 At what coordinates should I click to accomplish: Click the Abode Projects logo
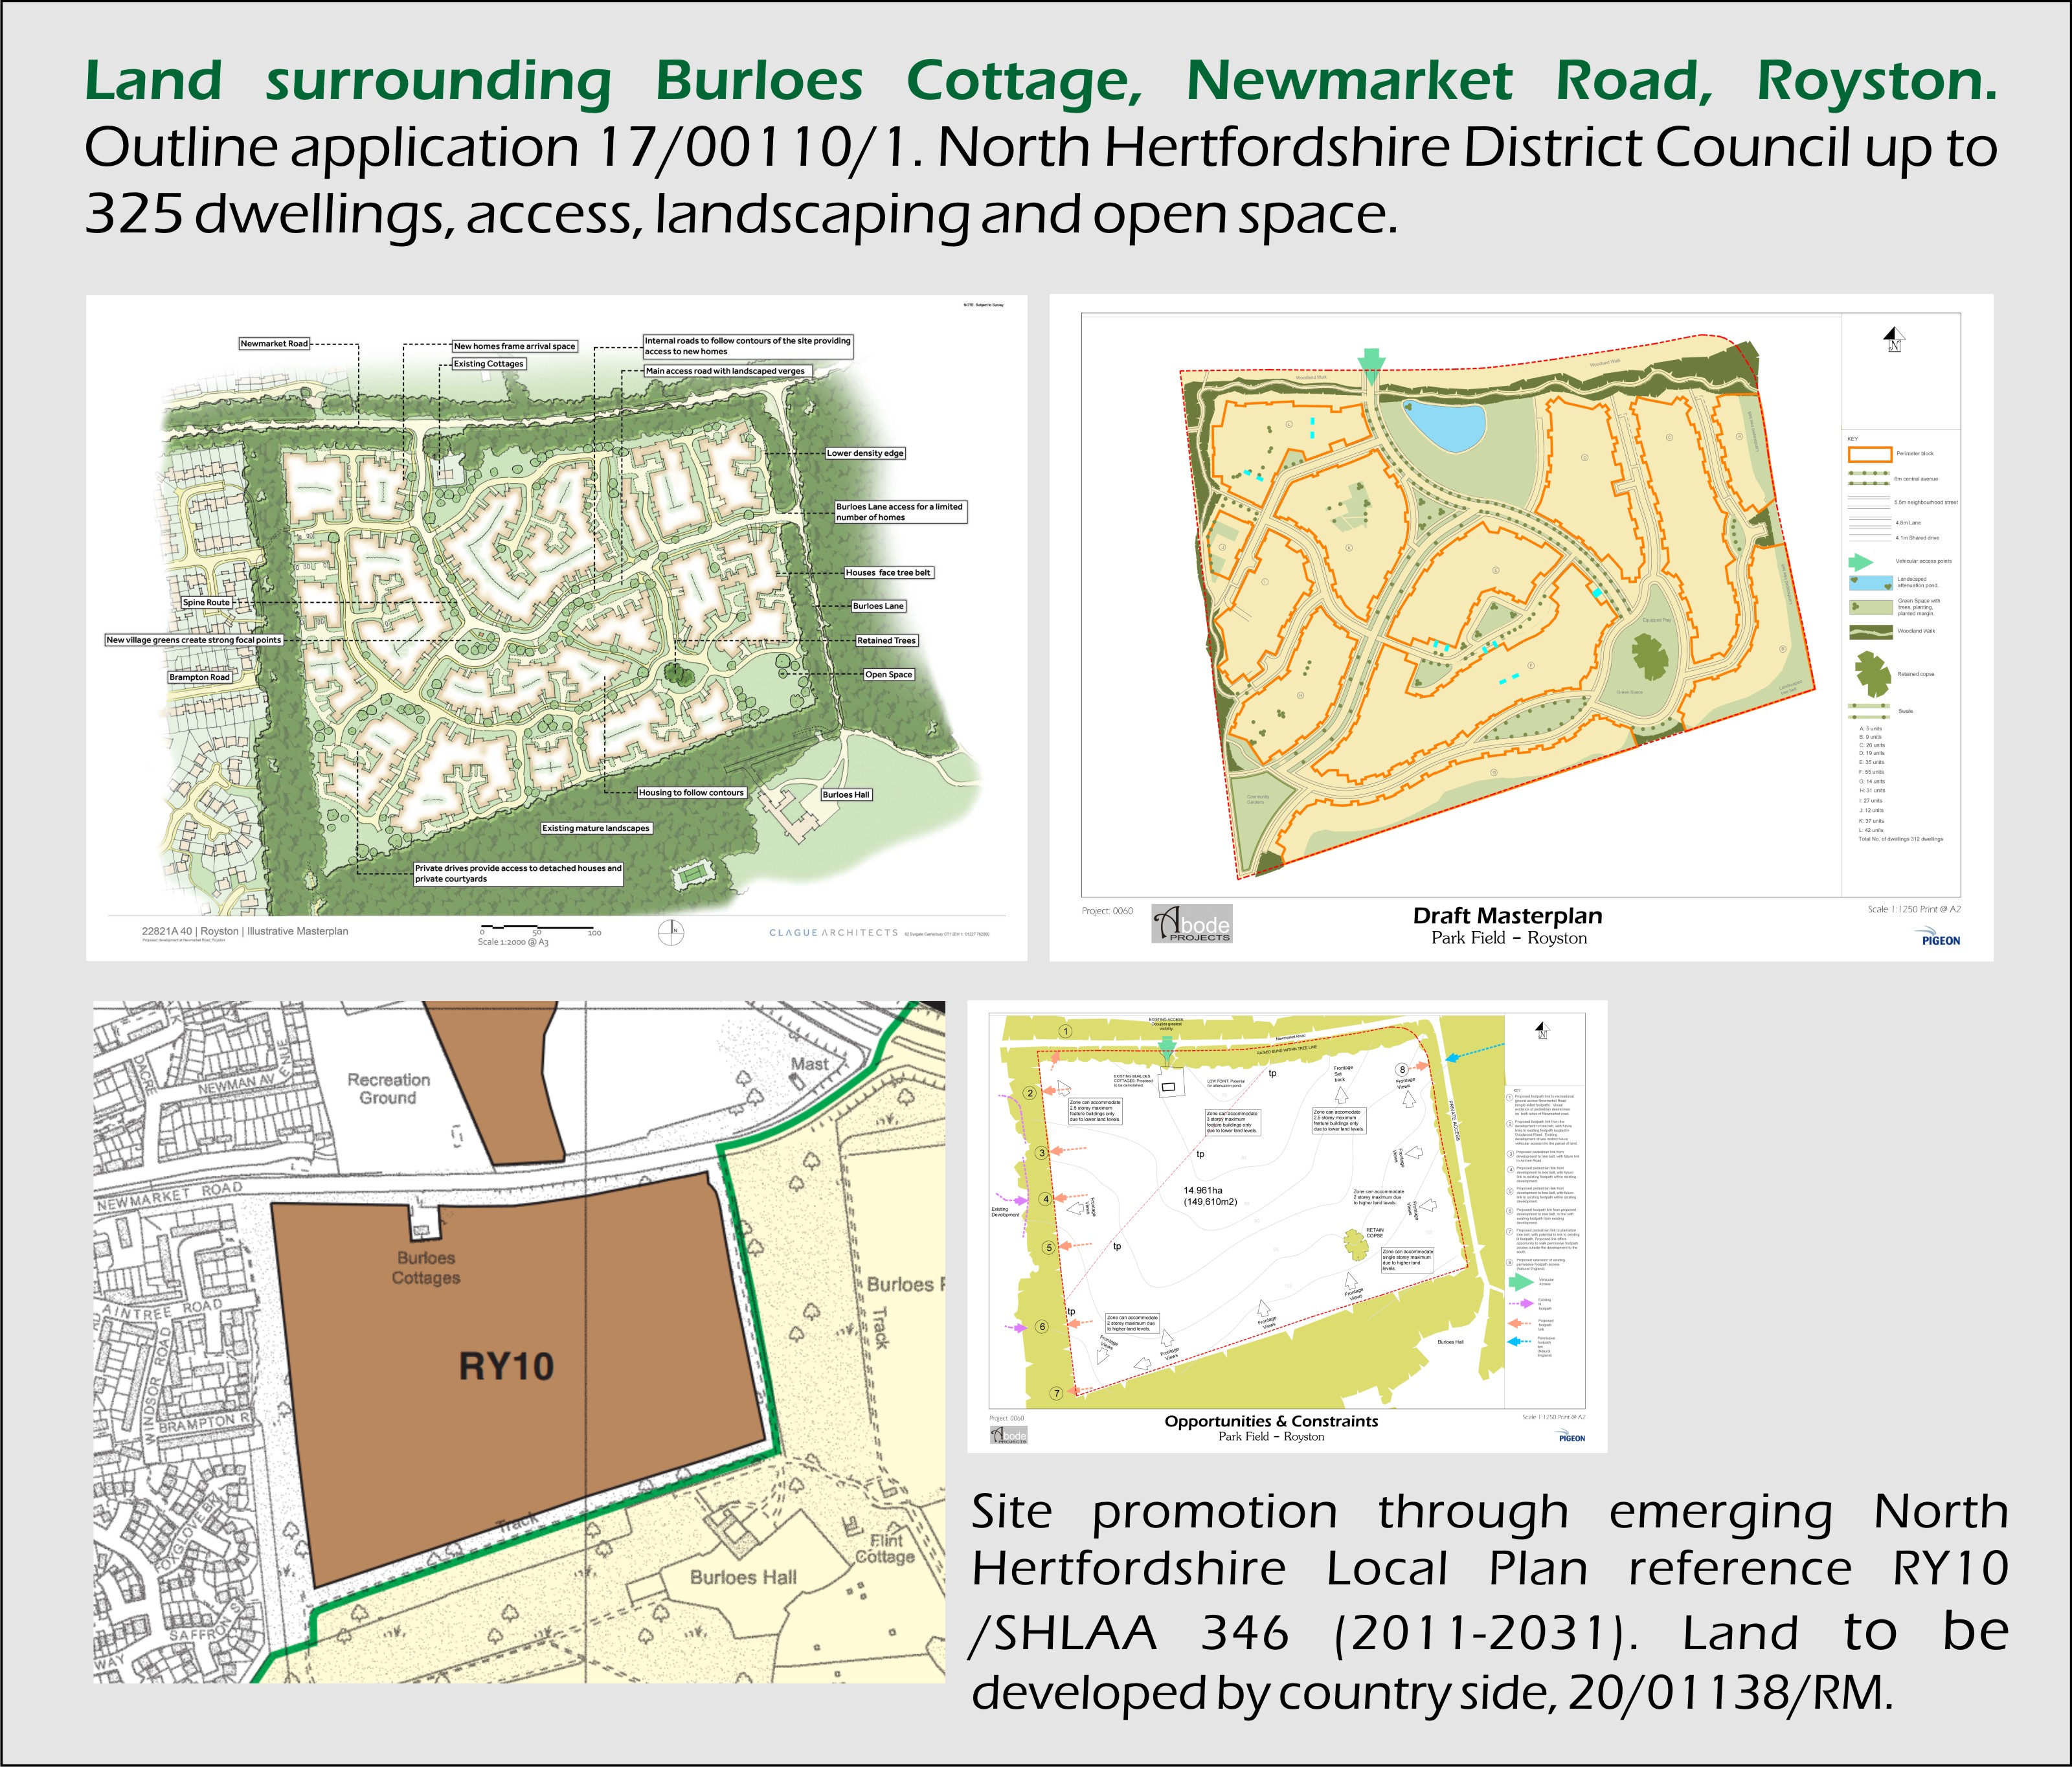1193,926
